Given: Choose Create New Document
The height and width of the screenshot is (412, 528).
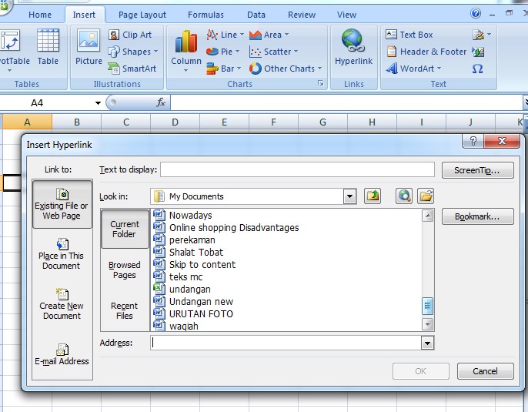Looking at the screenshot, I should (x=62, y=304).
